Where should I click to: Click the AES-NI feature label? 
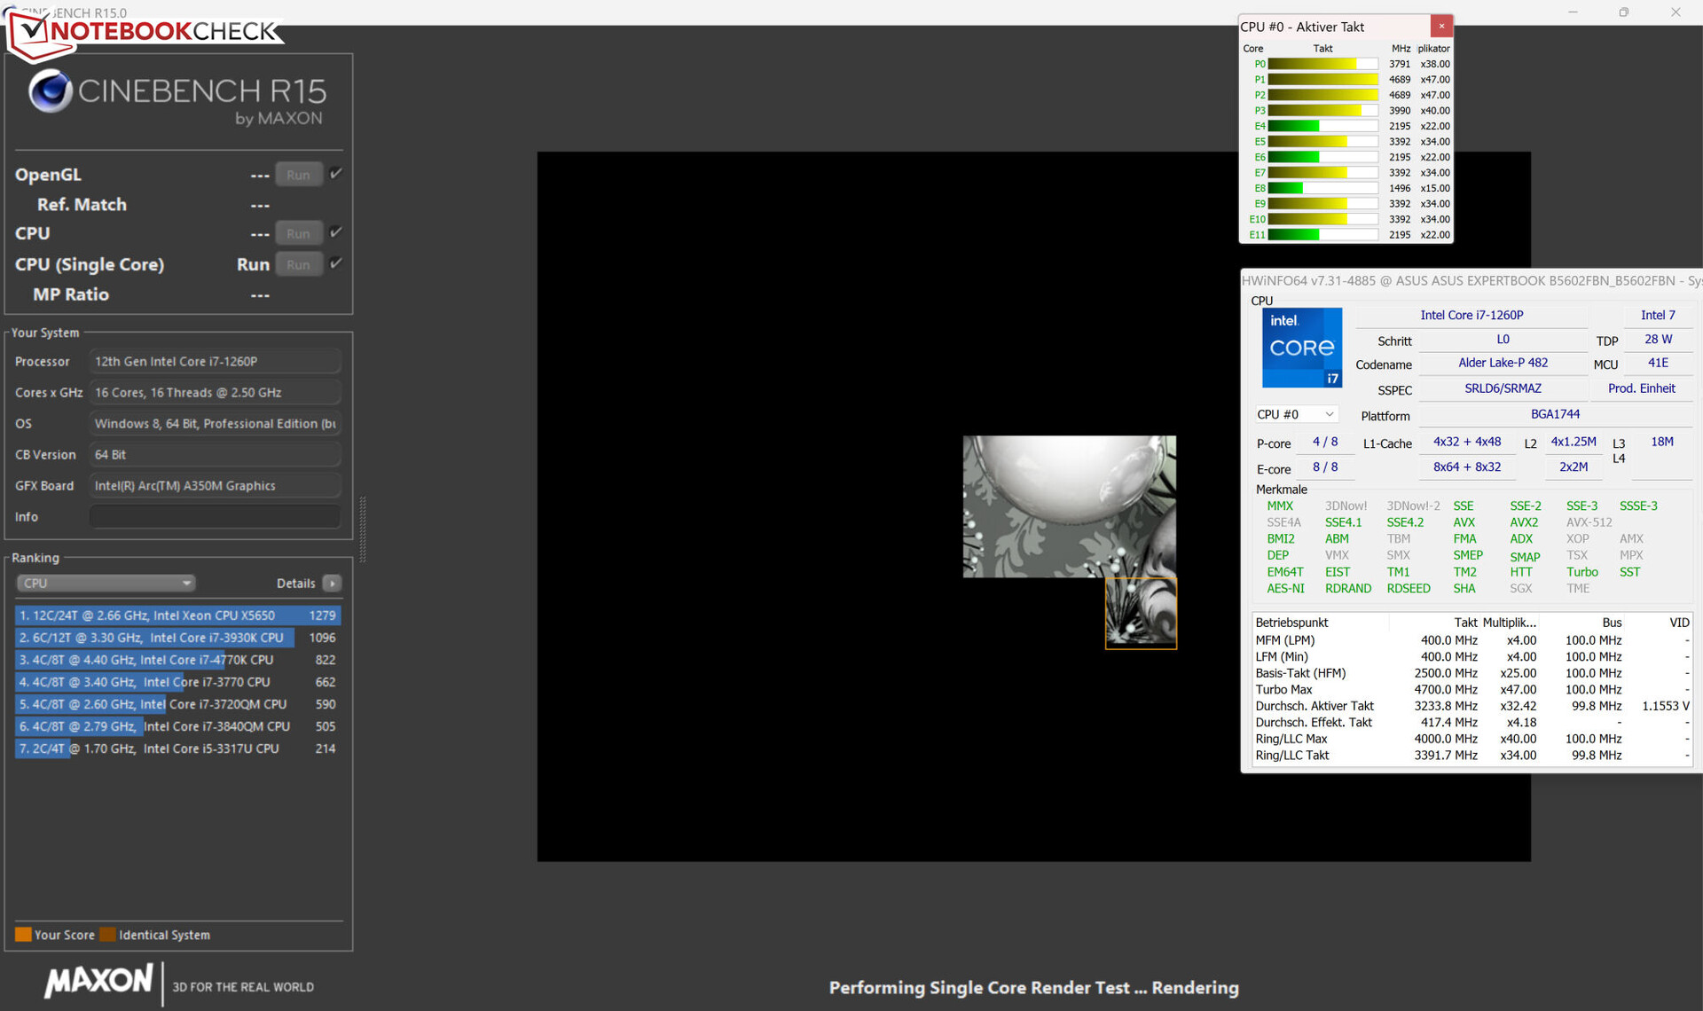coord(1285,588)
